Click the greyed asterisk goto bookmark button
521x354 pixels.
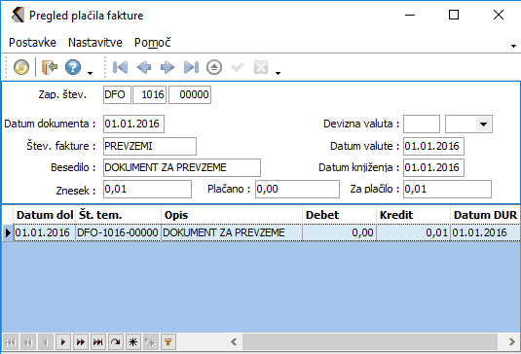tap(151, 341)
